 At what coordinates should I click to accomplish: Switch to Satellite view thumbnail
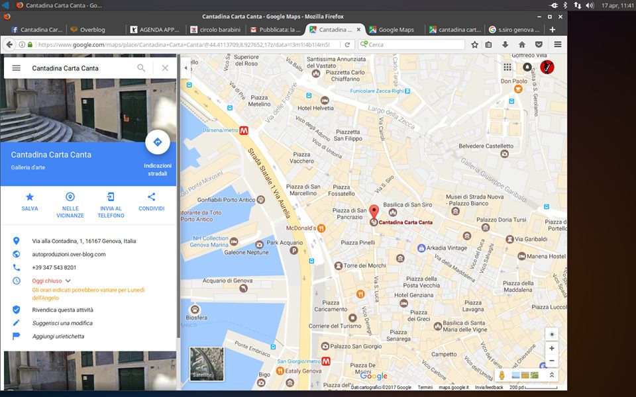[x=207, y=364]
